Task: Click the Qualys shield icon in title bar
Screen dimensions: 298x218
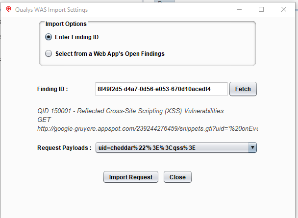Action: 8,9
